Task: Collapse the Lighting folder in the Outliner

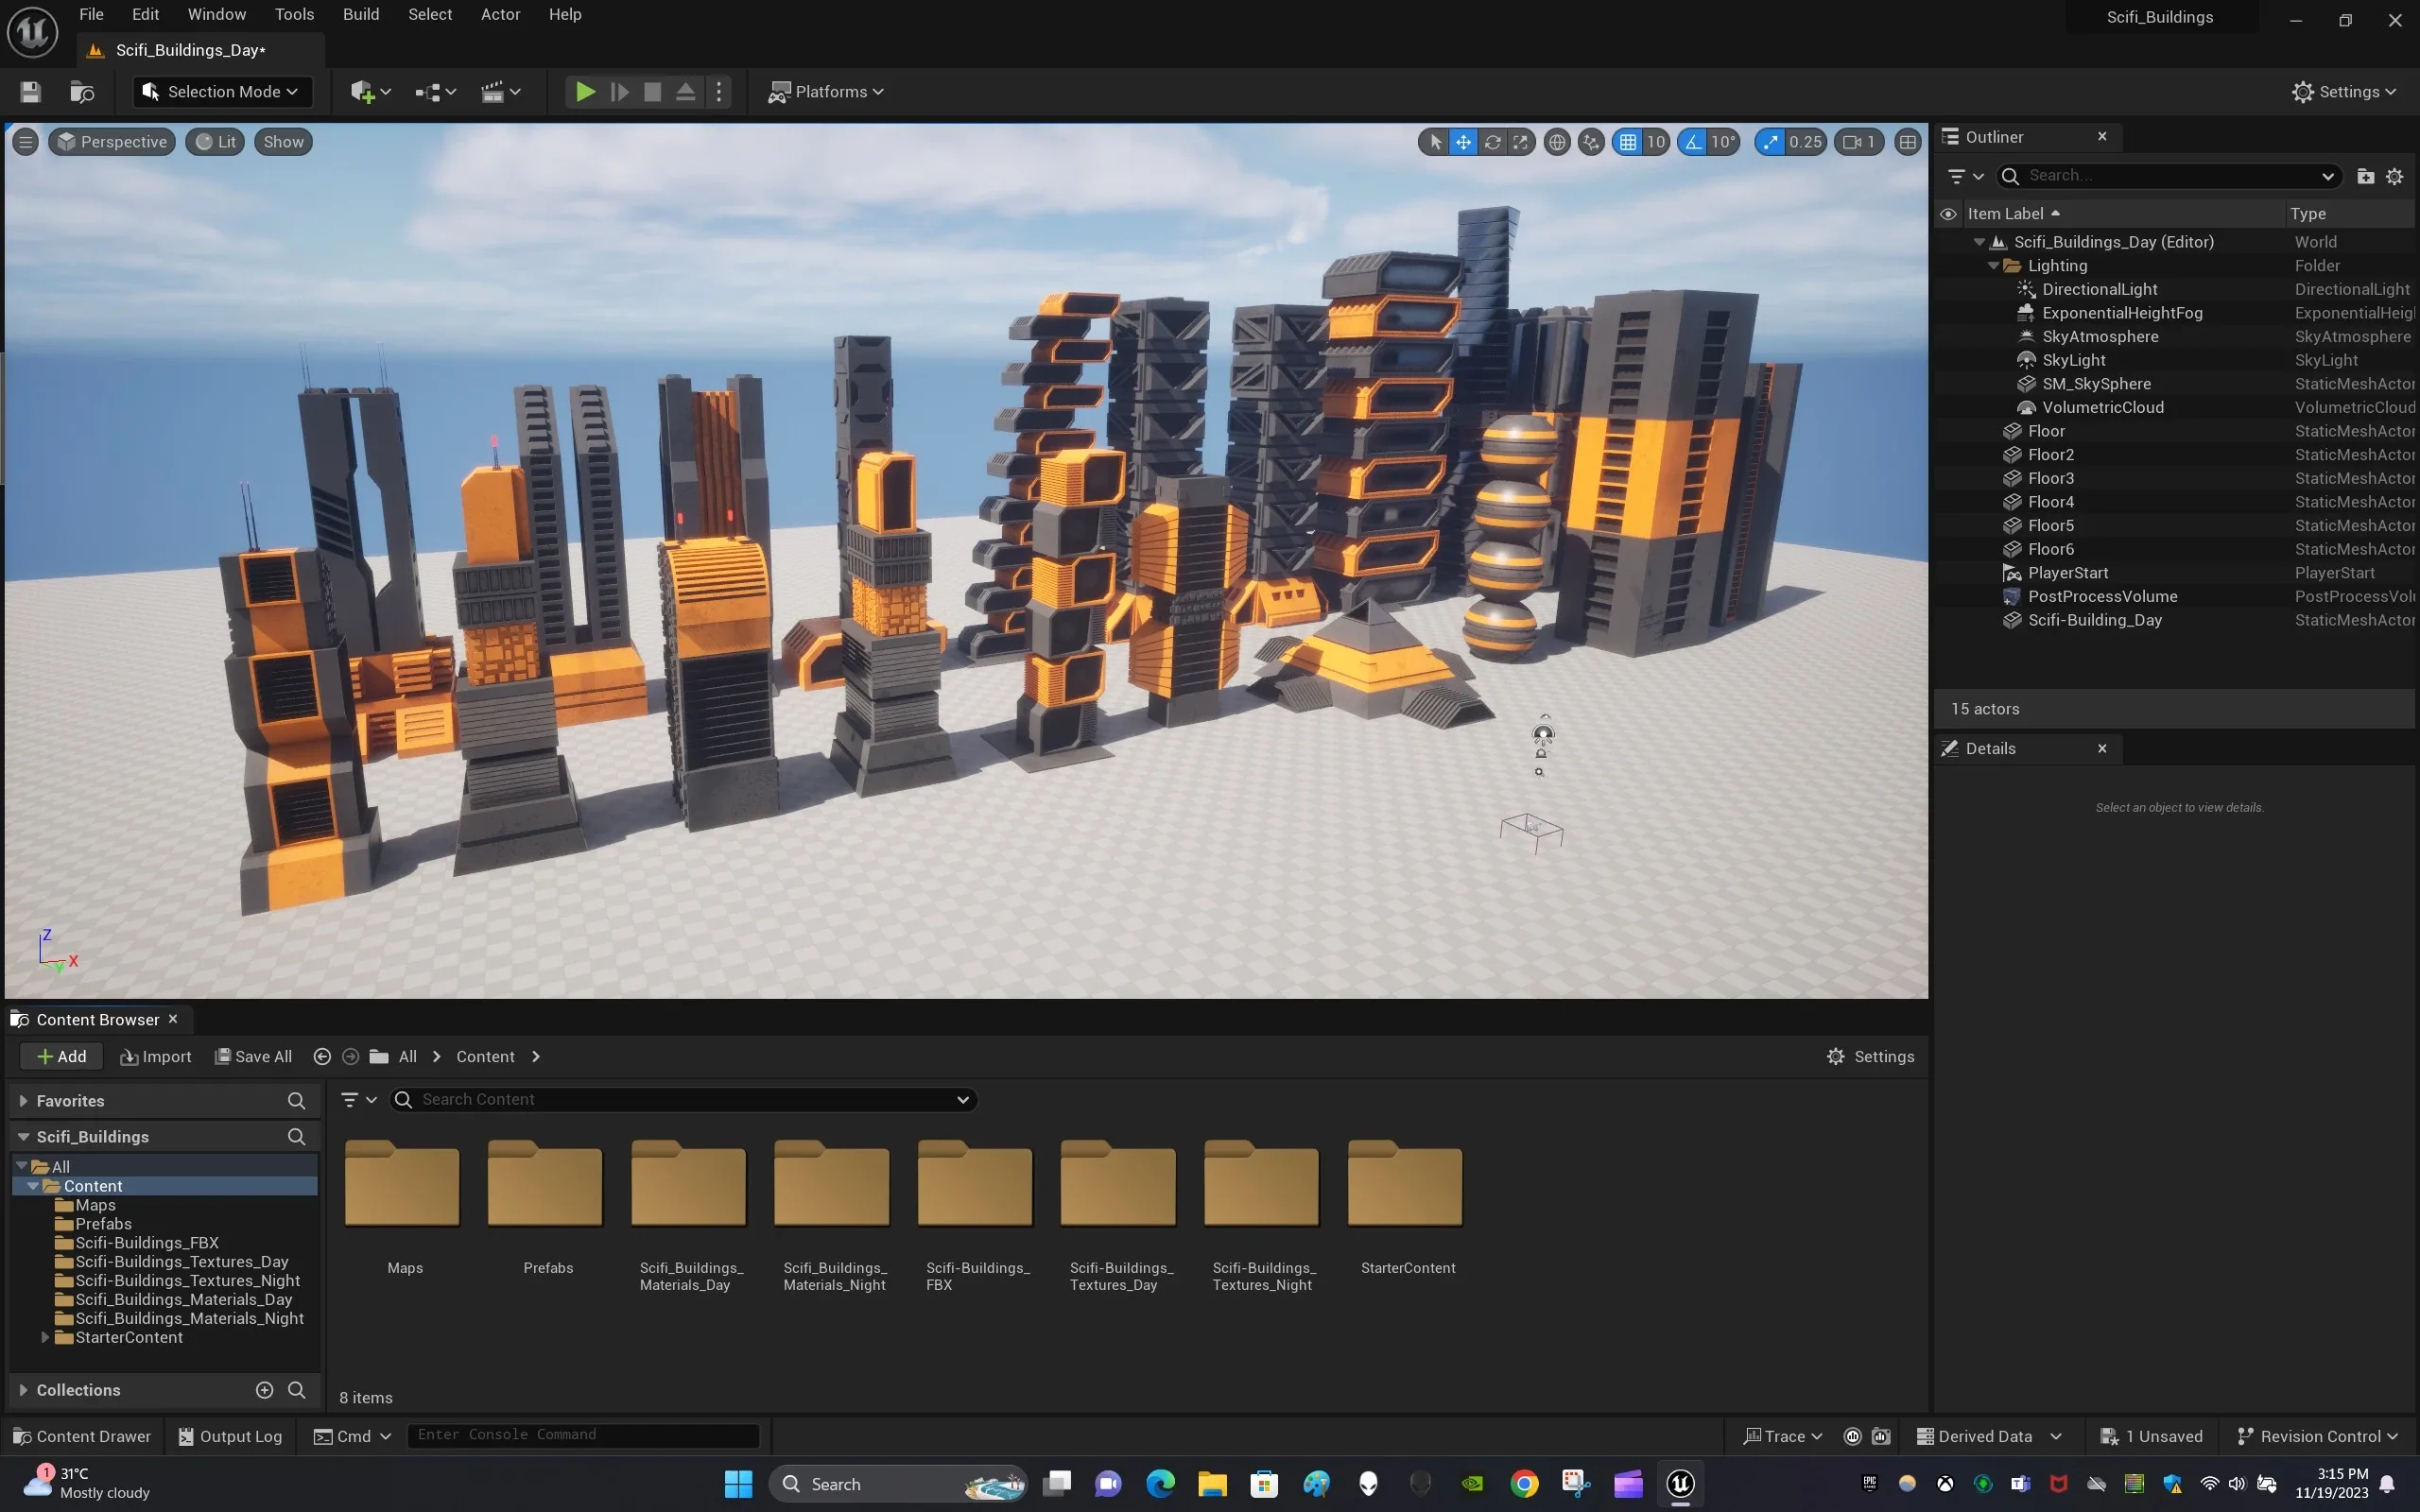Action: [1993, 265]
